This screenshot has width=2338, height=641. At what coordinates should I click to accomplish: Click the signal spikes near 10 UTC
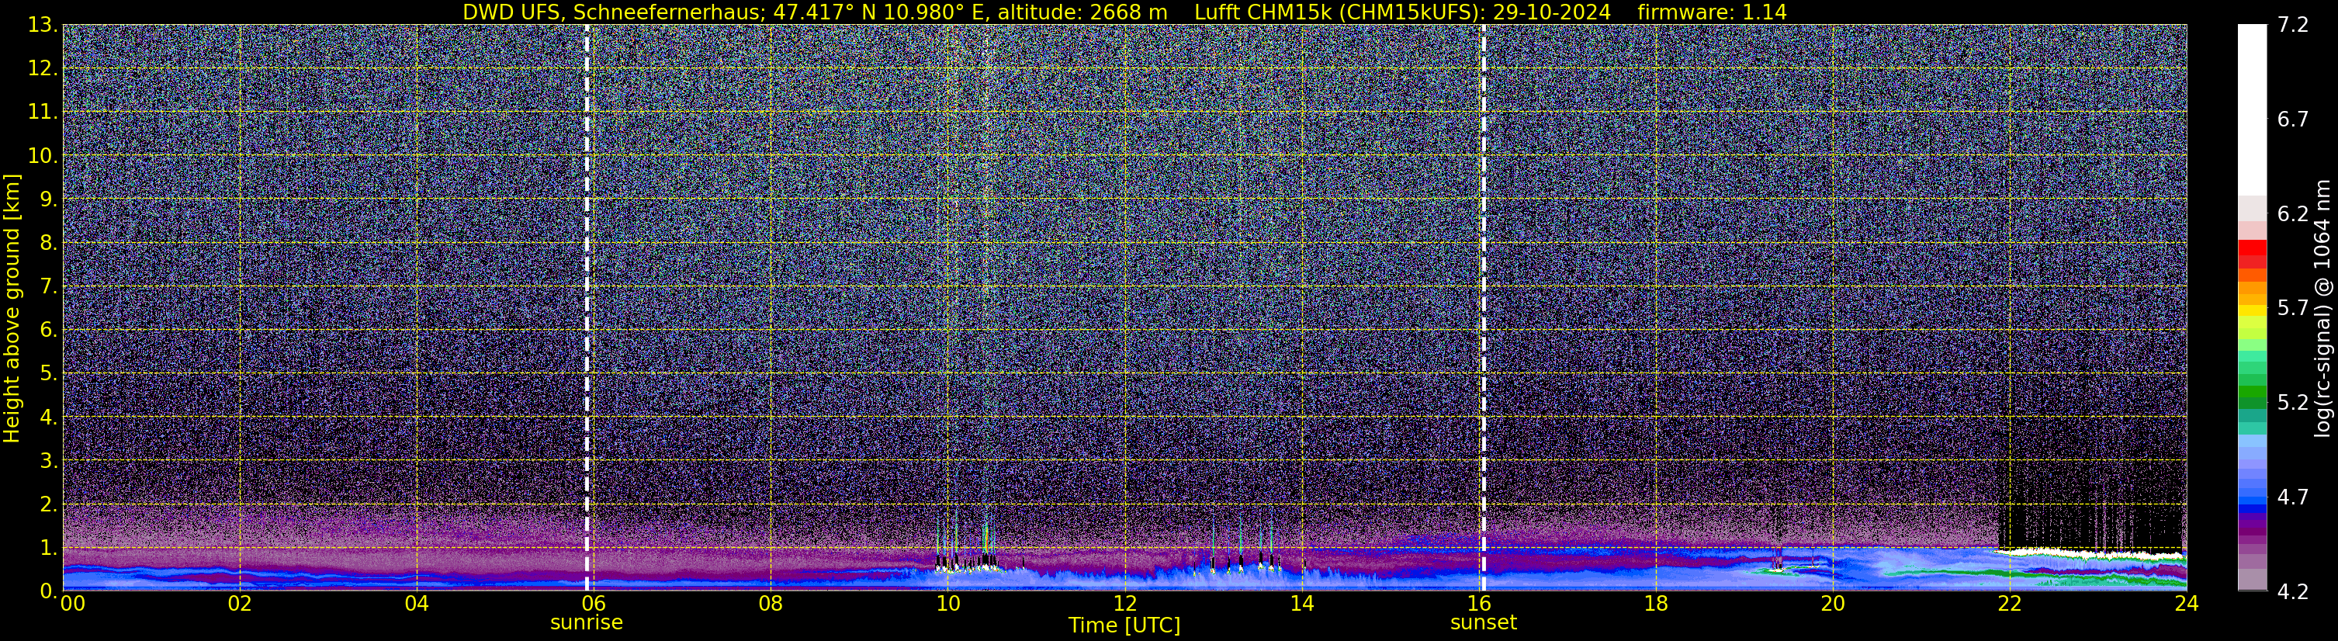[x=967, y=542]
